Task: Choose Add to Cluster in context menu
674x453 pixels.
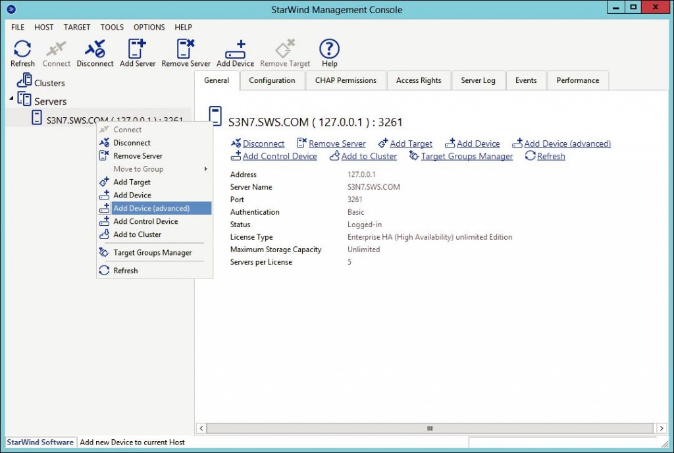Action: [x=155, y=234]
